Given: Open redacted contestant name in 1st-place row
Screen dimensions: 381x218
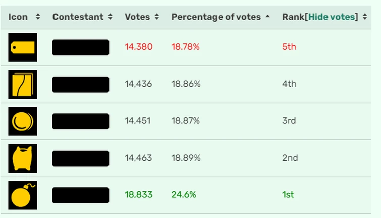Looking at the screenshot, I should 81,195.
